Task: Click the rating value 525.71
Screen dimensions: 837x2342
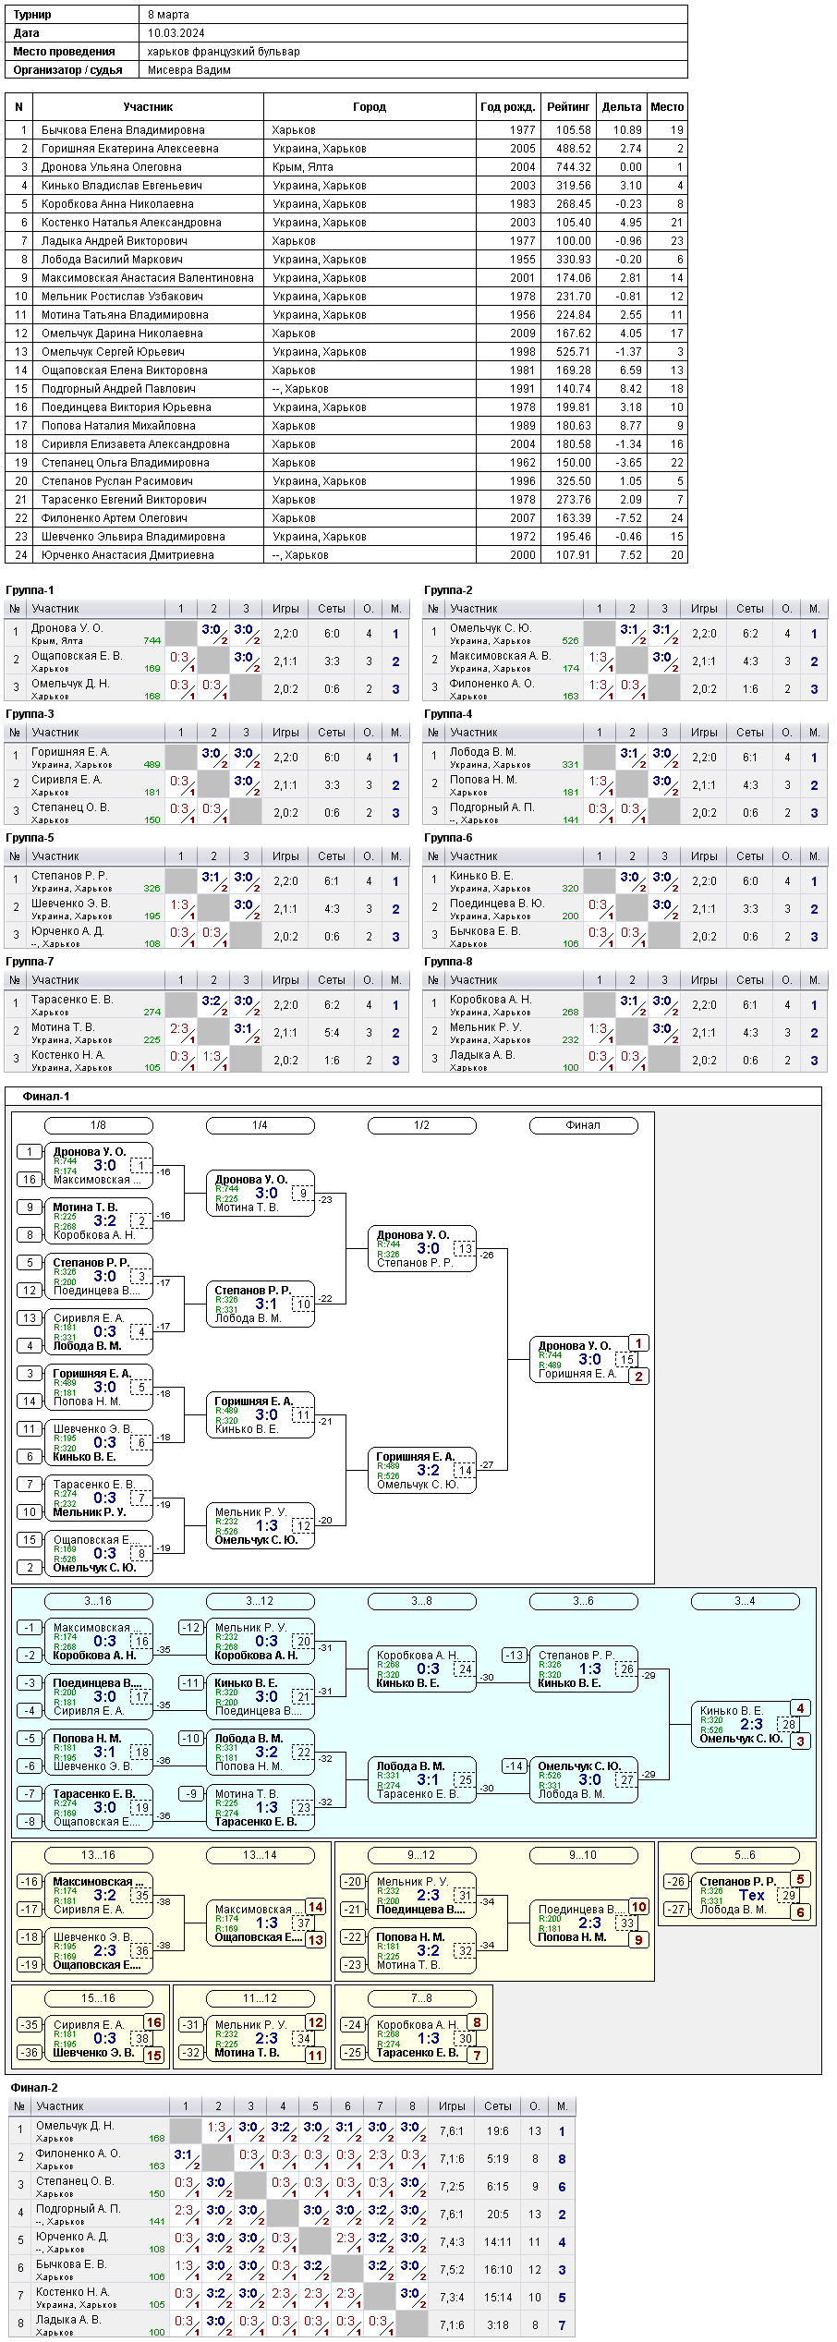Action: (x=574, y=352)
